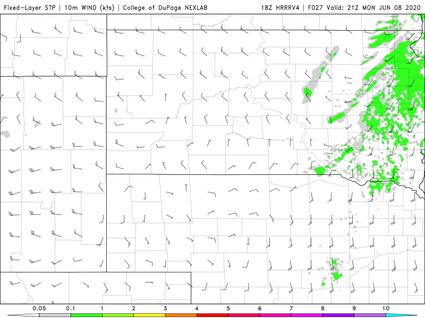Click the "18Z HRRRV4" model run label
The height and width of the screenshot is (318, 425).
click(x=280, y=7)
